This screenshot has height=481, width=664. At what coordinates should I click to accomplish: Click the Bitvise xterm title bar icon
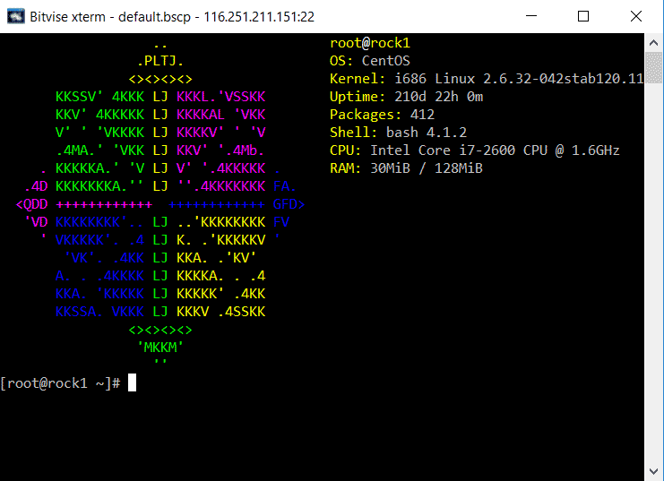pos(15,16)
